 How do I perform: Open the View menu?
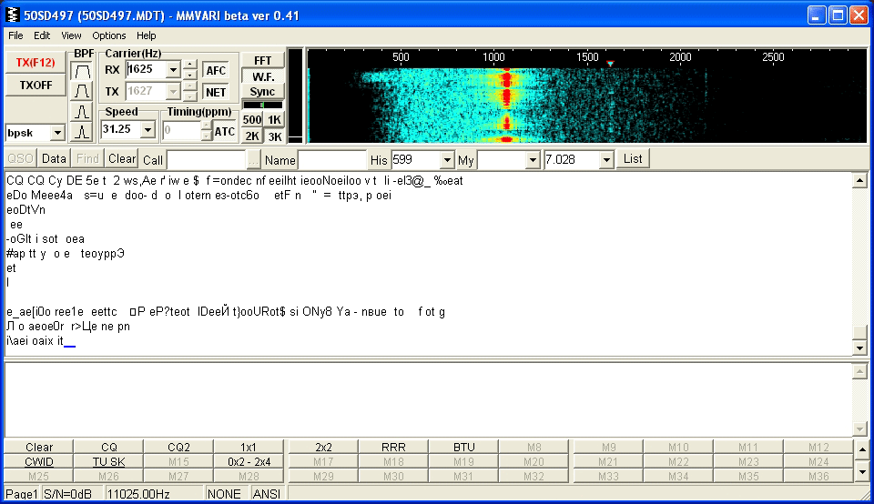71,35
